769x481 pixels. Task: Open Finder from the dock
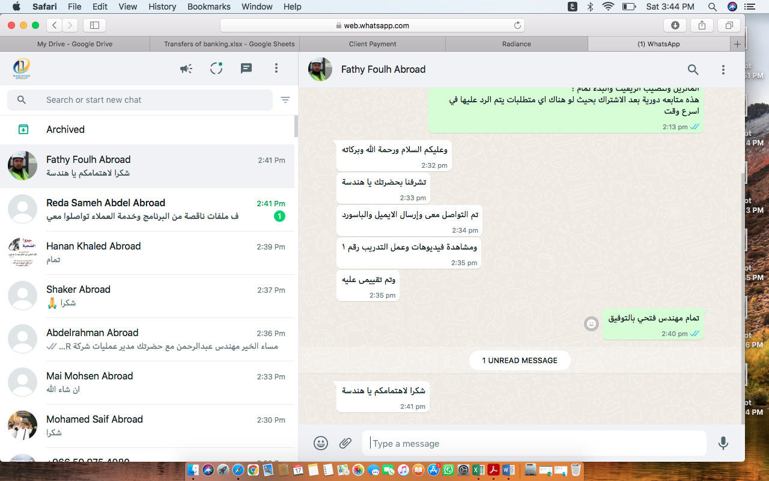point(193,470)
